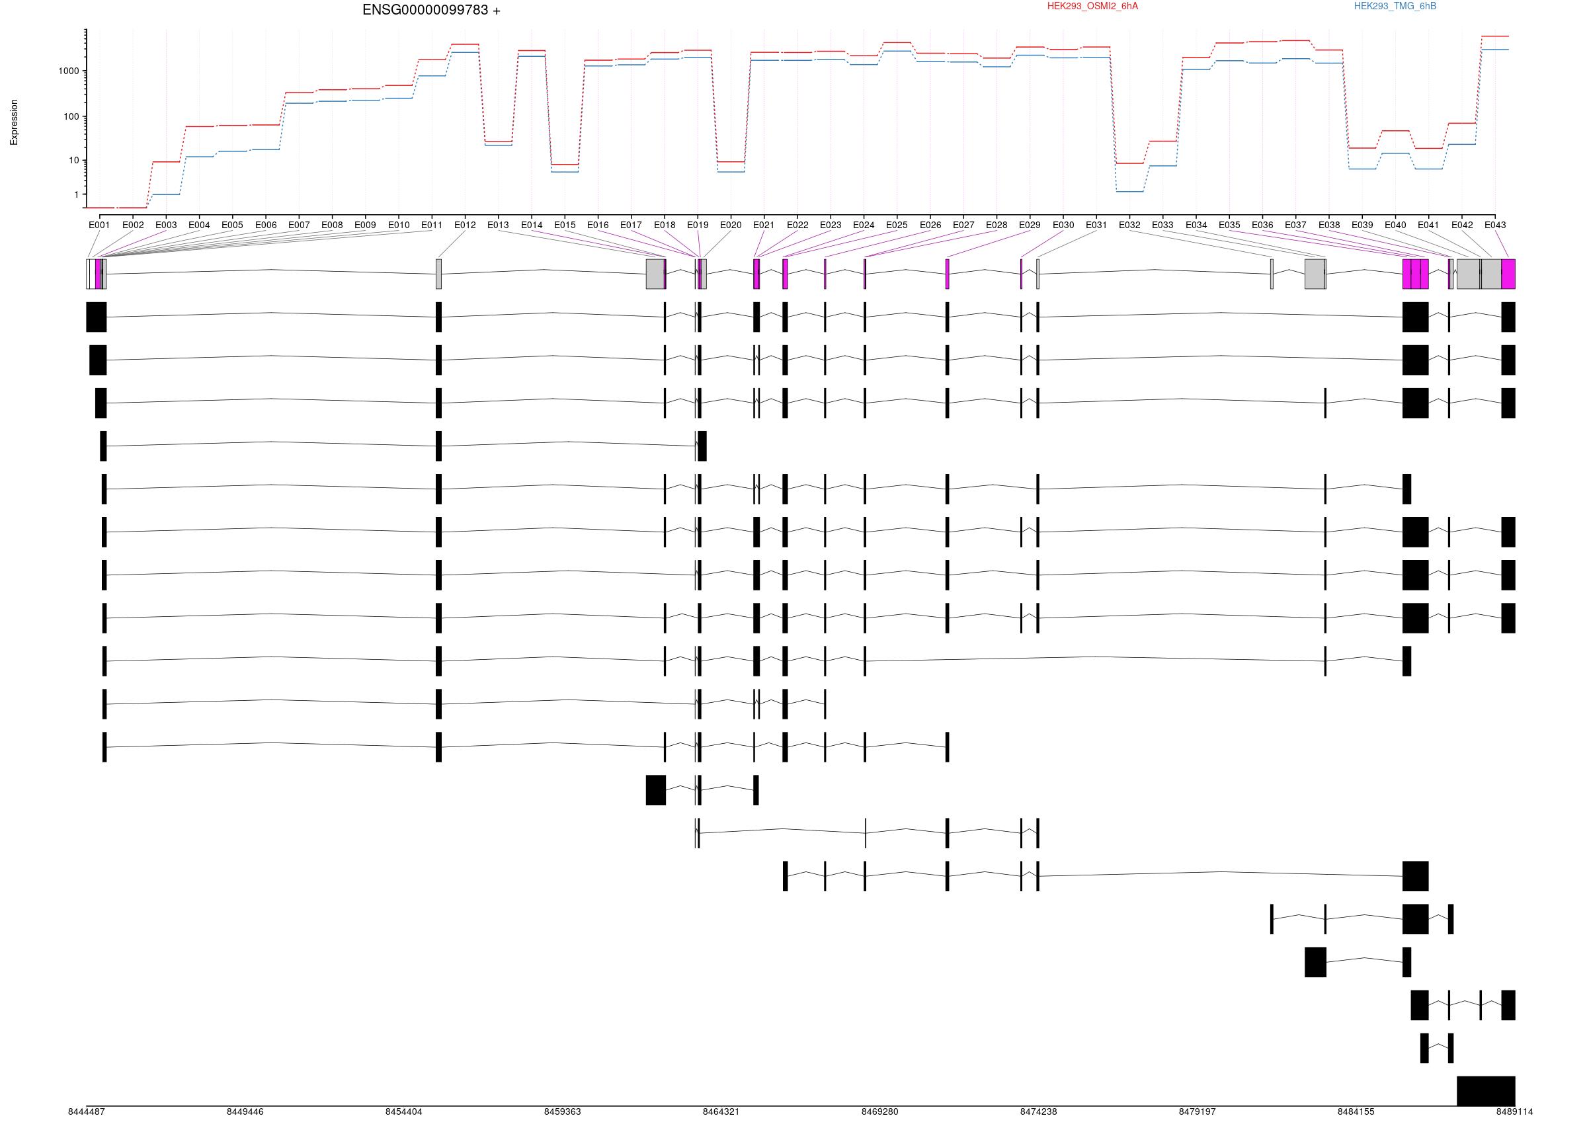Click genomic coordinate 8474238
This screenshot has height=1124, width=1587.
click(x=1038, y=1111)
